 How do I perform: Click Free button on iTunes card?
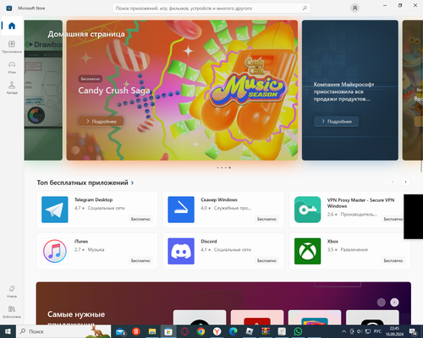(140, 260)
